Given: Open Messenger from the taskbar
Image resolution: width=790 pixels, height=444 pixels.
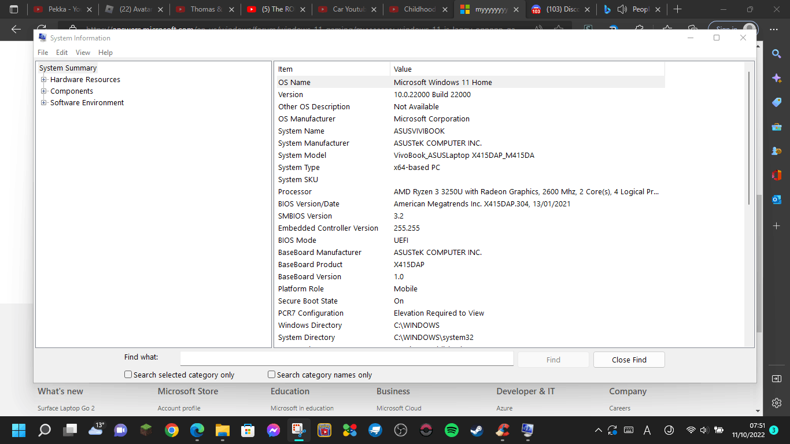Looking at the screenshot, I should click(x=274, y=430).
